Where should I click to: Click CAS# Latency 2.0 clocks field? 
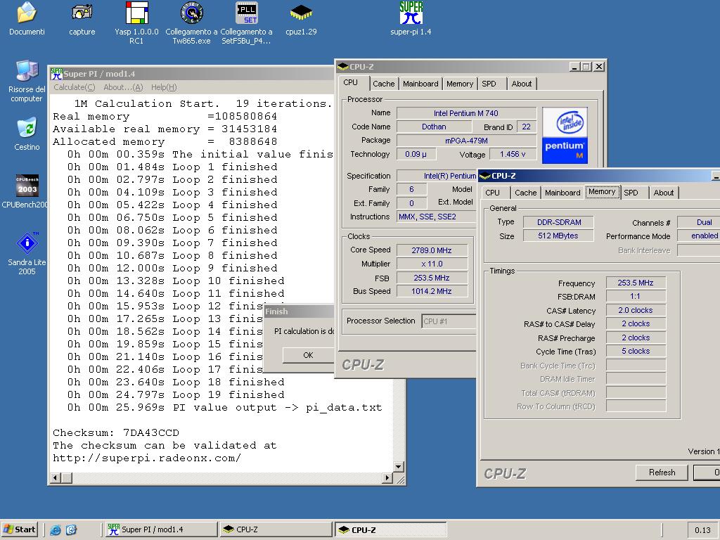tap(636, 310)
